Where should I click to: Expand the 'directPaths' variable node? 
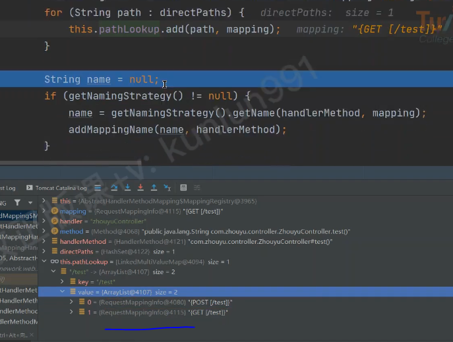tap(44, 251)
